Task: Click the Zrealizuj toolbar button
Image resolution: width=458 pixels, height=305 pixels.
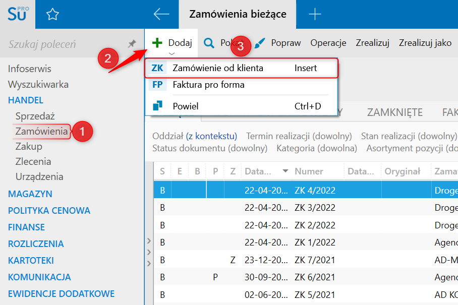Action: point(372,43)
